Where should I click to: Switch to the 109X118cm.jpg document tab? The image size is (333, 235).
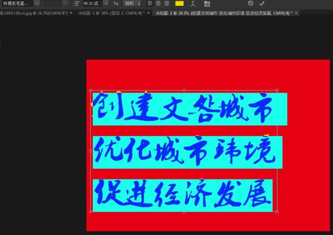coord(33,13)
